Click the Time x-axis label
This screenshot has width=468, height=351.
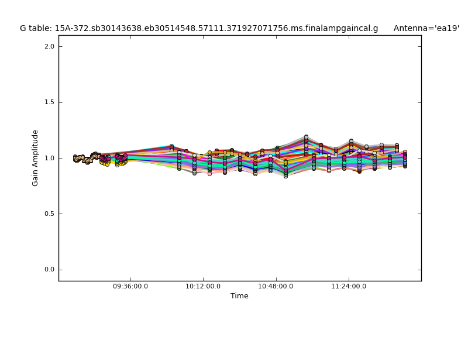click(239, 296)
